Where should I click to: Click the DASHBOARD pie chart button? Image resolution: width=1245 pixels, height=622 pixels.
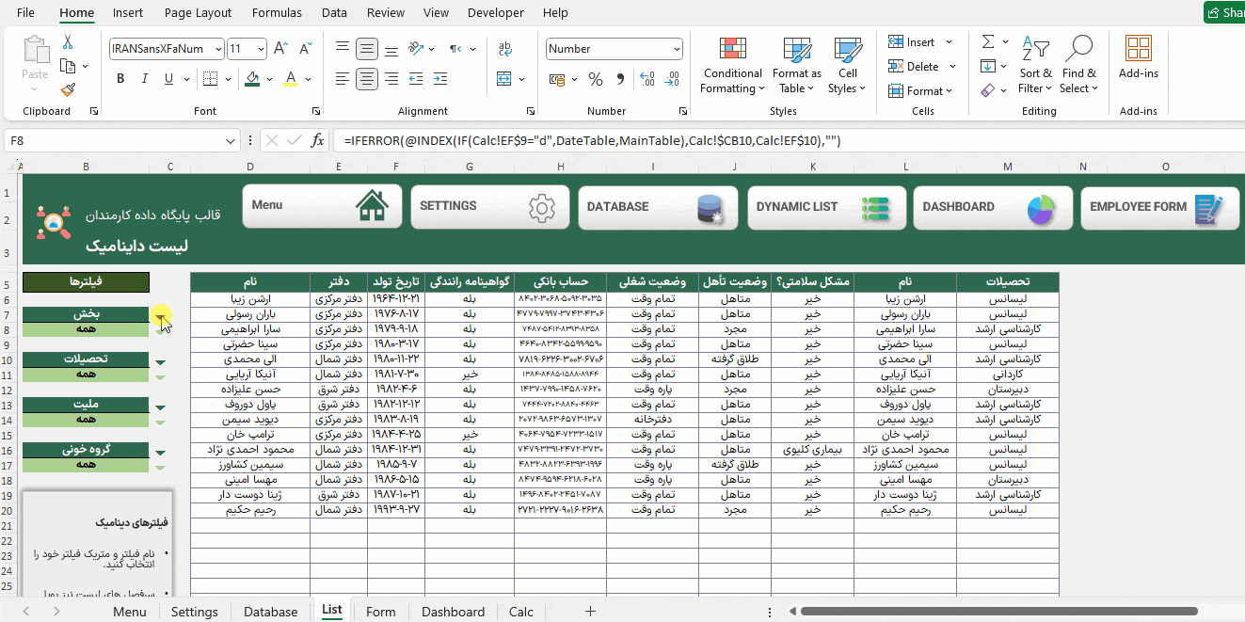coord(993,207)
